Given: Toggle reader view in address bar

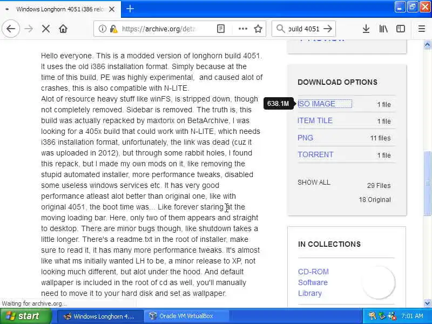Looking at the screenshot, I should (221, 29).
